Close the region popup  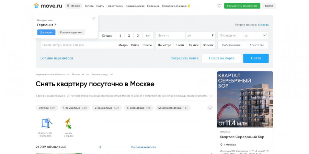[94, 18]
